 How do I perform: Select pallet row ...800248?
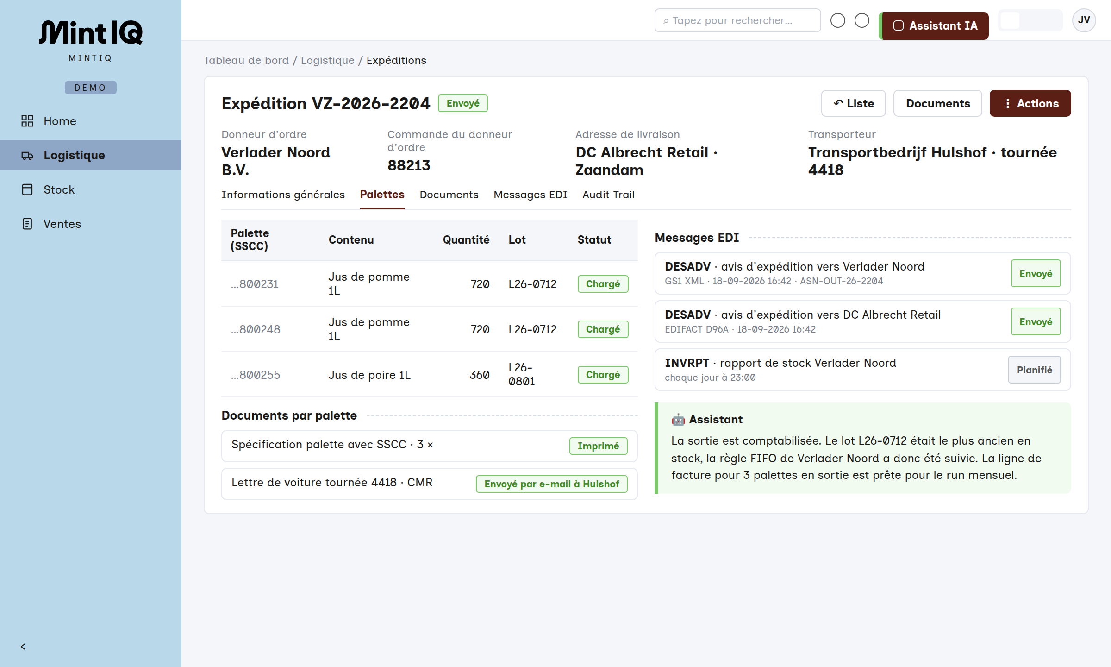coord(429,329)
